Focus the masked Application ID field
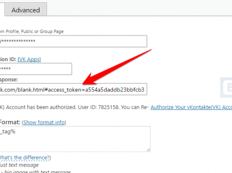The height and width of the screenshot is (173, 232). tap(36, 69)
